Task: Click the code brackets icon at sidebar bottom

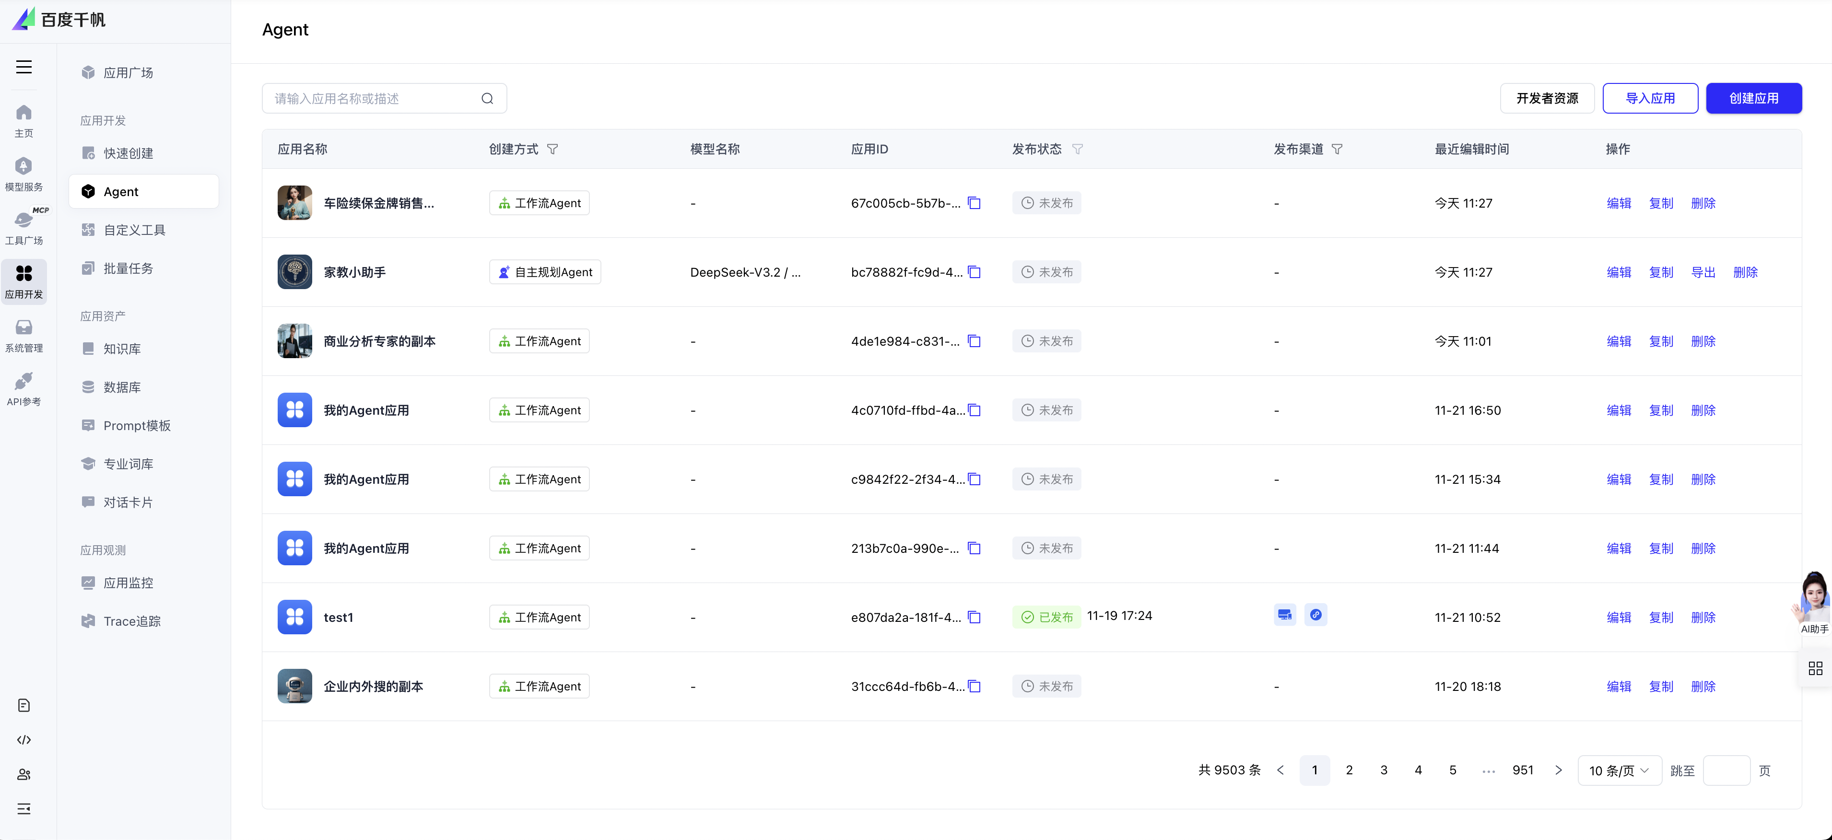Action: (x=23, y=740)
